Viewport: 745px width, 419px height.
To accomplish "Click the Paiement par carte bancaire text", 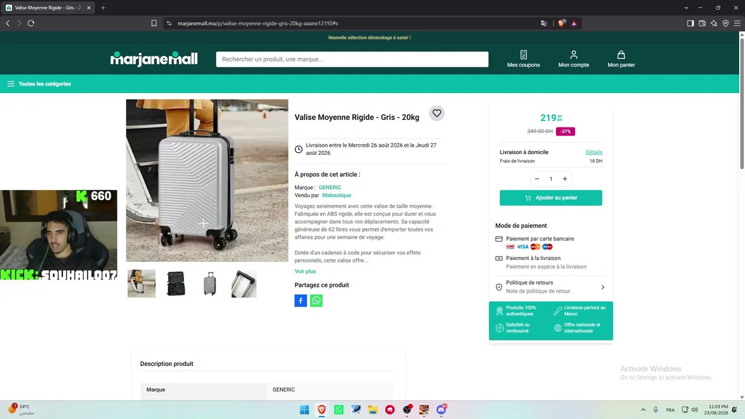I will (x=540, y=239).
